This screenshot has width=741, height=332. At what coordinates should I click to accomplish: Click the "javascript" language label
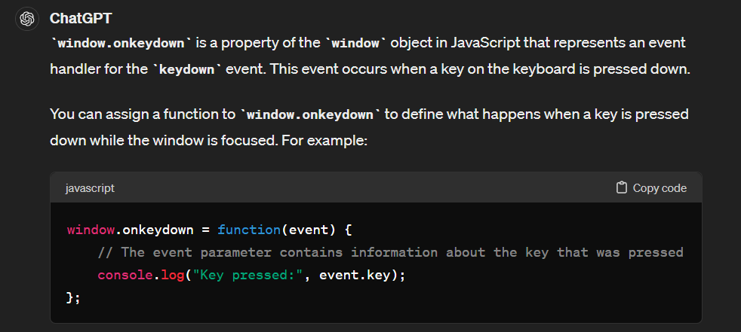point(90,188)
